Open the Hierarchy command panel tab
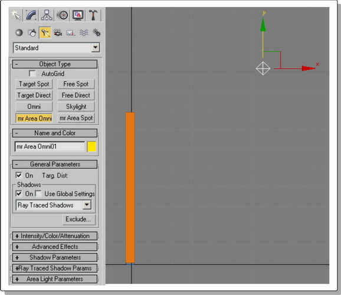Image resolution: width=341 pixels, height=295 pixels. pos(47,15)
